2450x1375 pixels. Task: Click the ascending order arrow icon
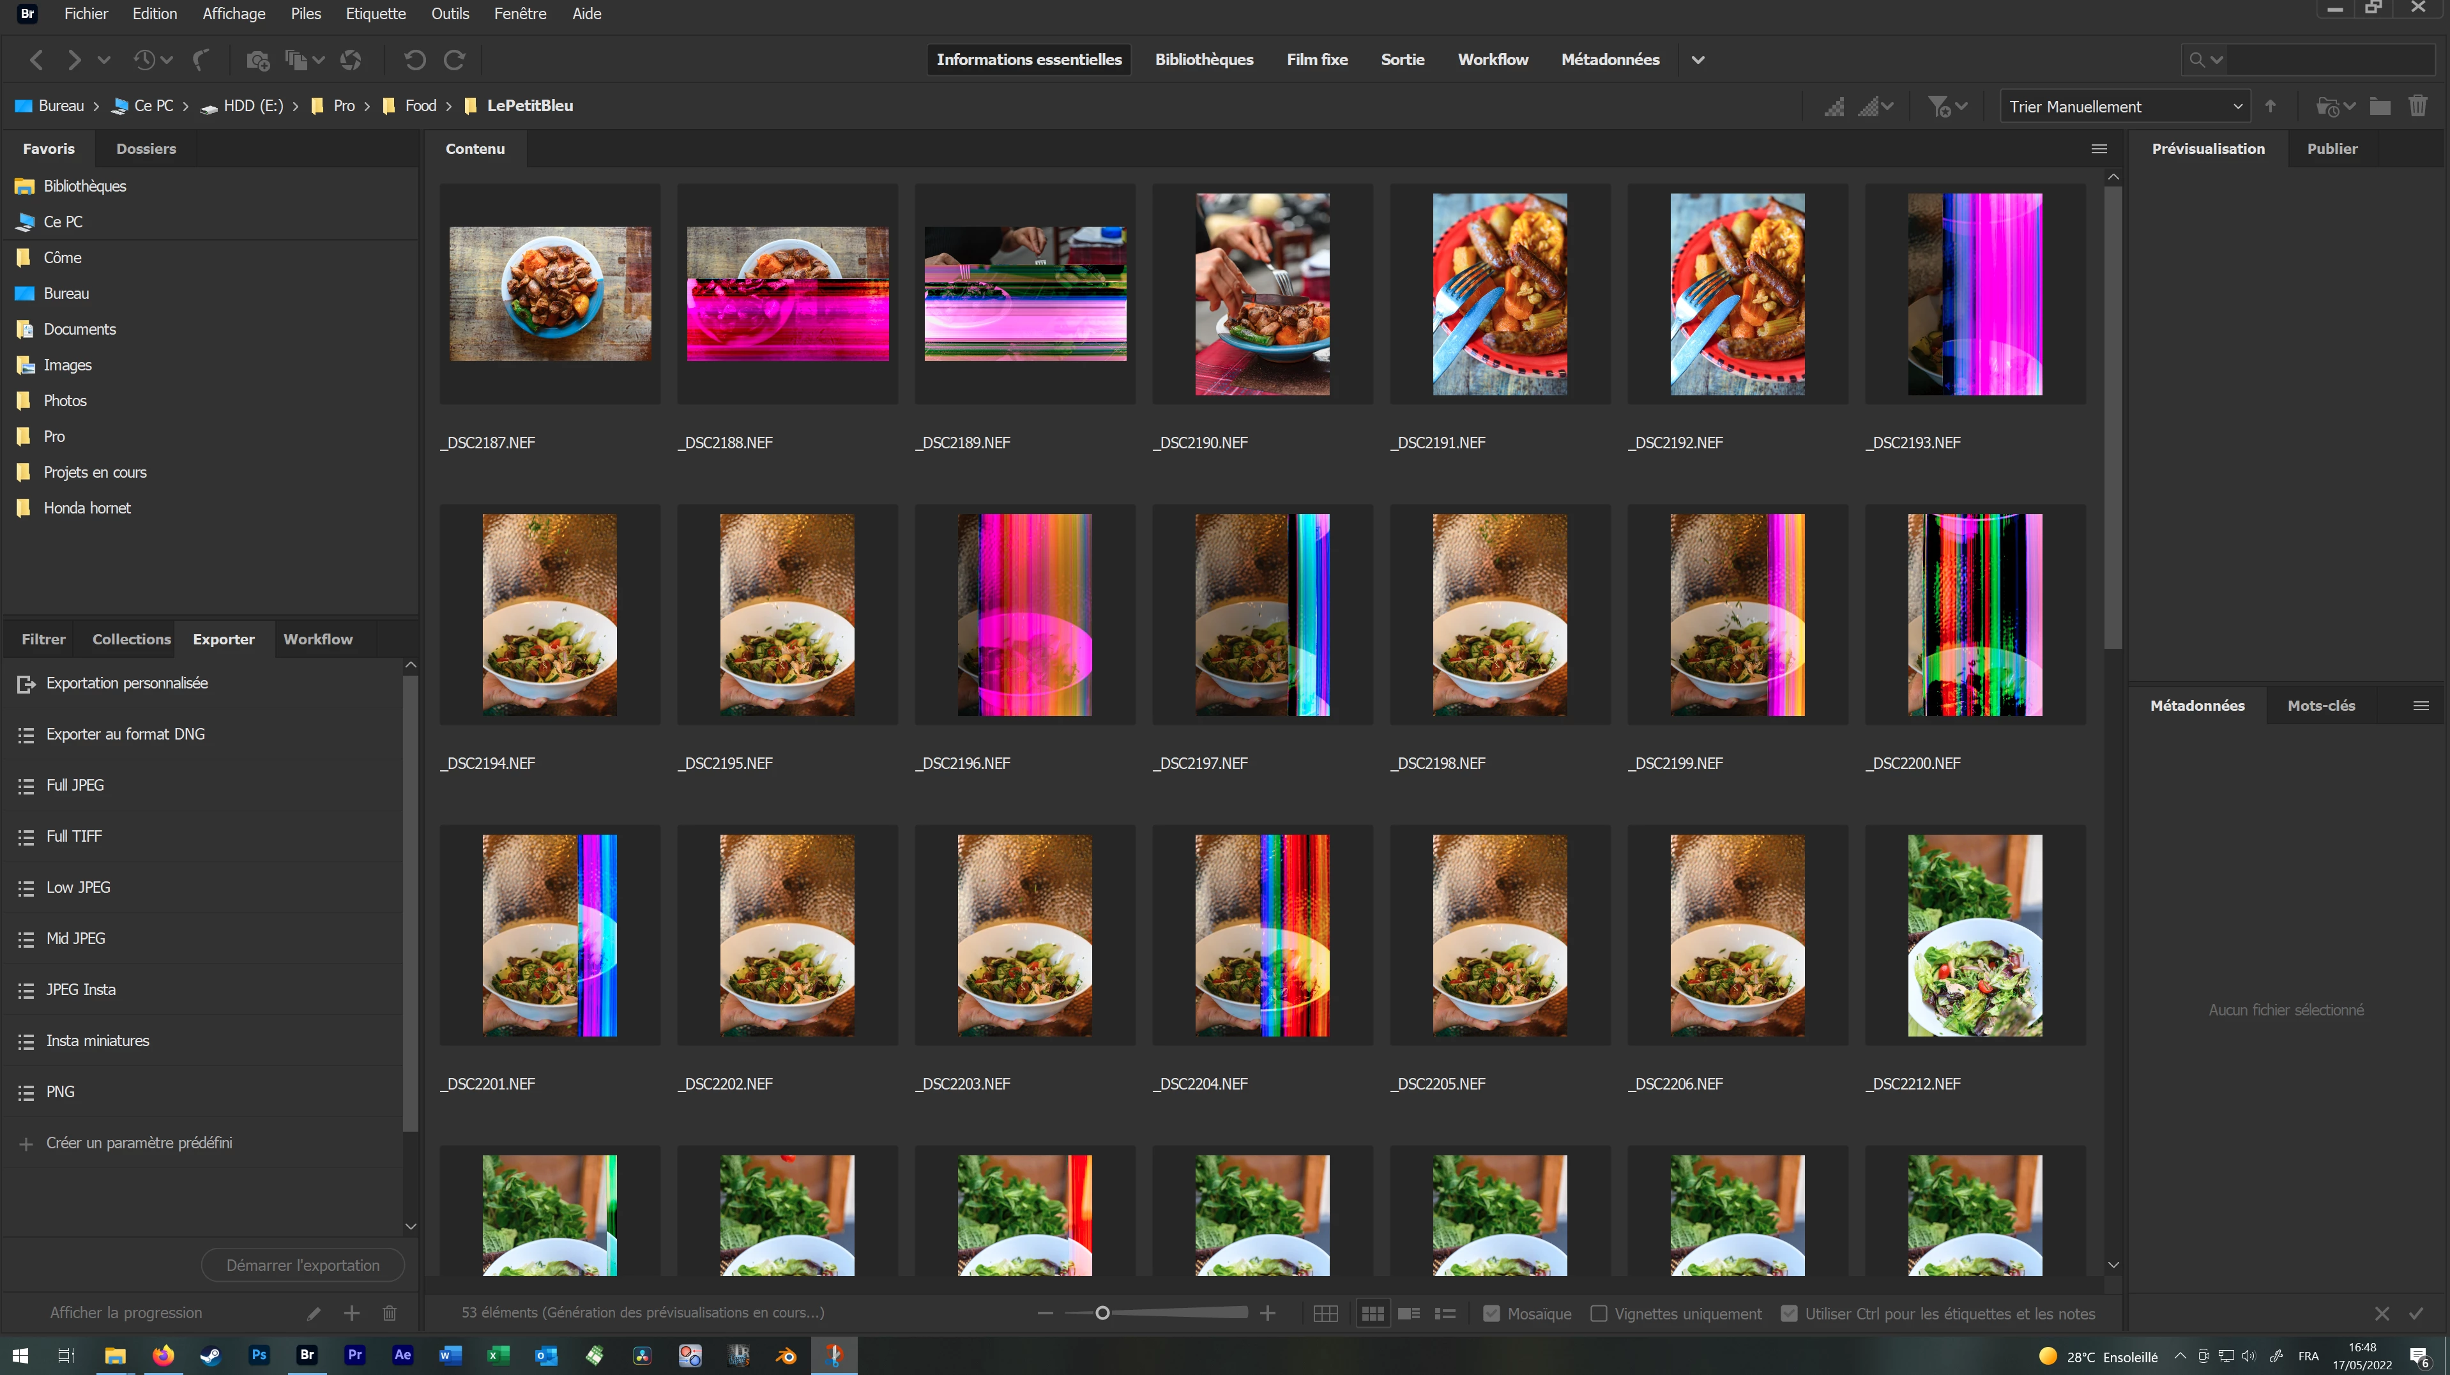[x=2271, y=107]
